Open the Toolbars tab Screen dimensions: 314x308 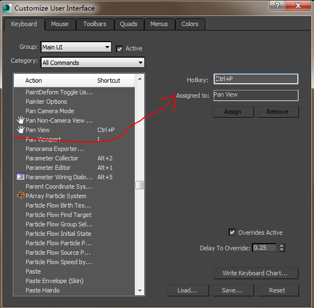click(x=95, y=24)
